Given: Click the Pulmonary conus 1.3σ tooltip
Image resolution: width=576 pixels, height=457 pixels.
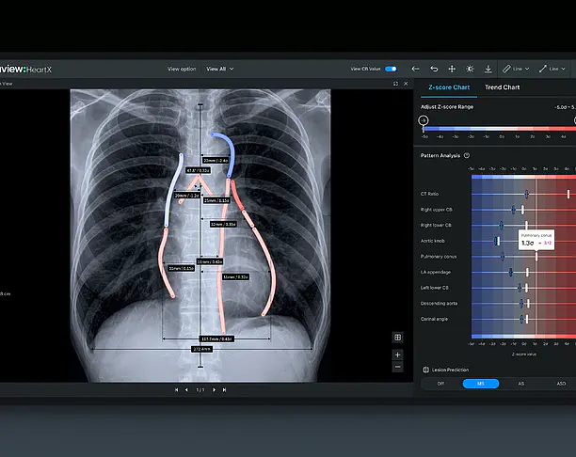Looking at the screenshot, I should (x=536, y=240).
